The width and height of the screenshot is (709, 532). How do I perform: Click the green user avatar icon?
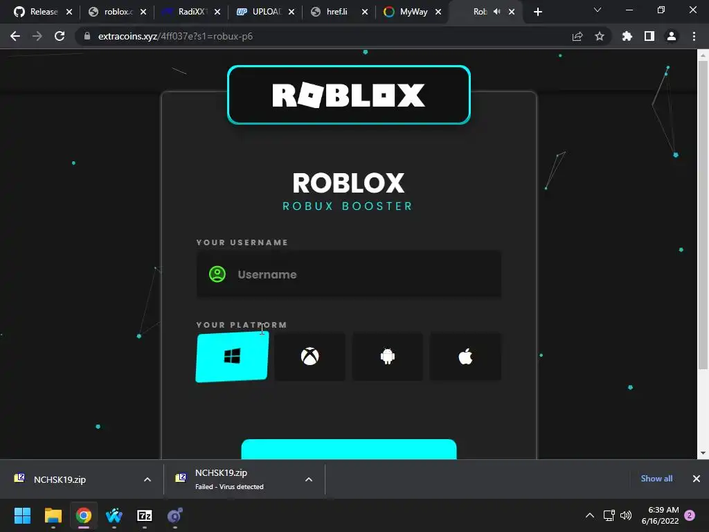(x=217, y=274)
